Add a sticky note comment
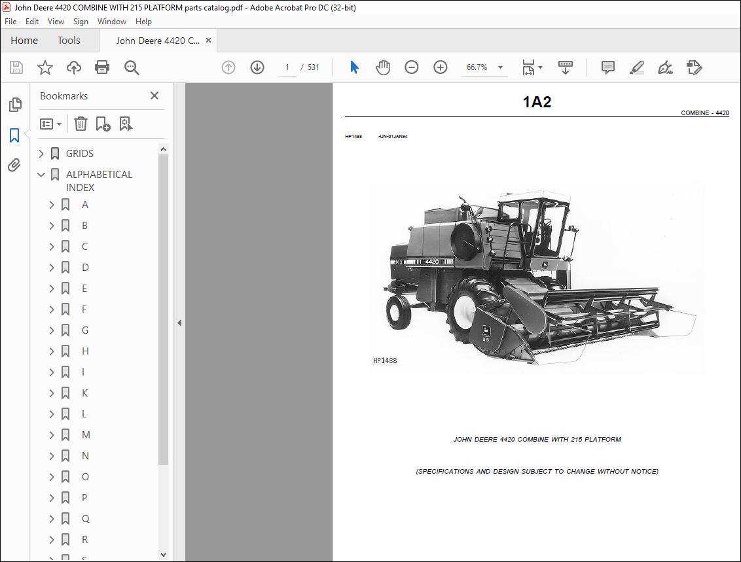This screenshot has height=562, width=741. coord(607,67)
